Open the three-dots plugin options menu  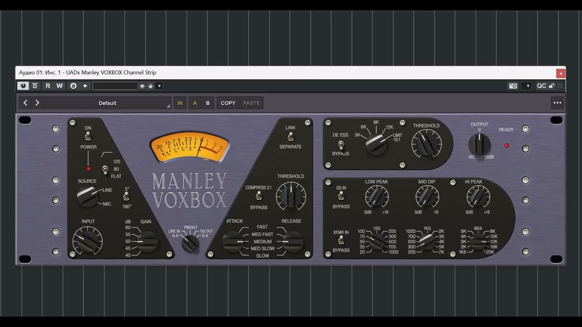click(557, 103)
